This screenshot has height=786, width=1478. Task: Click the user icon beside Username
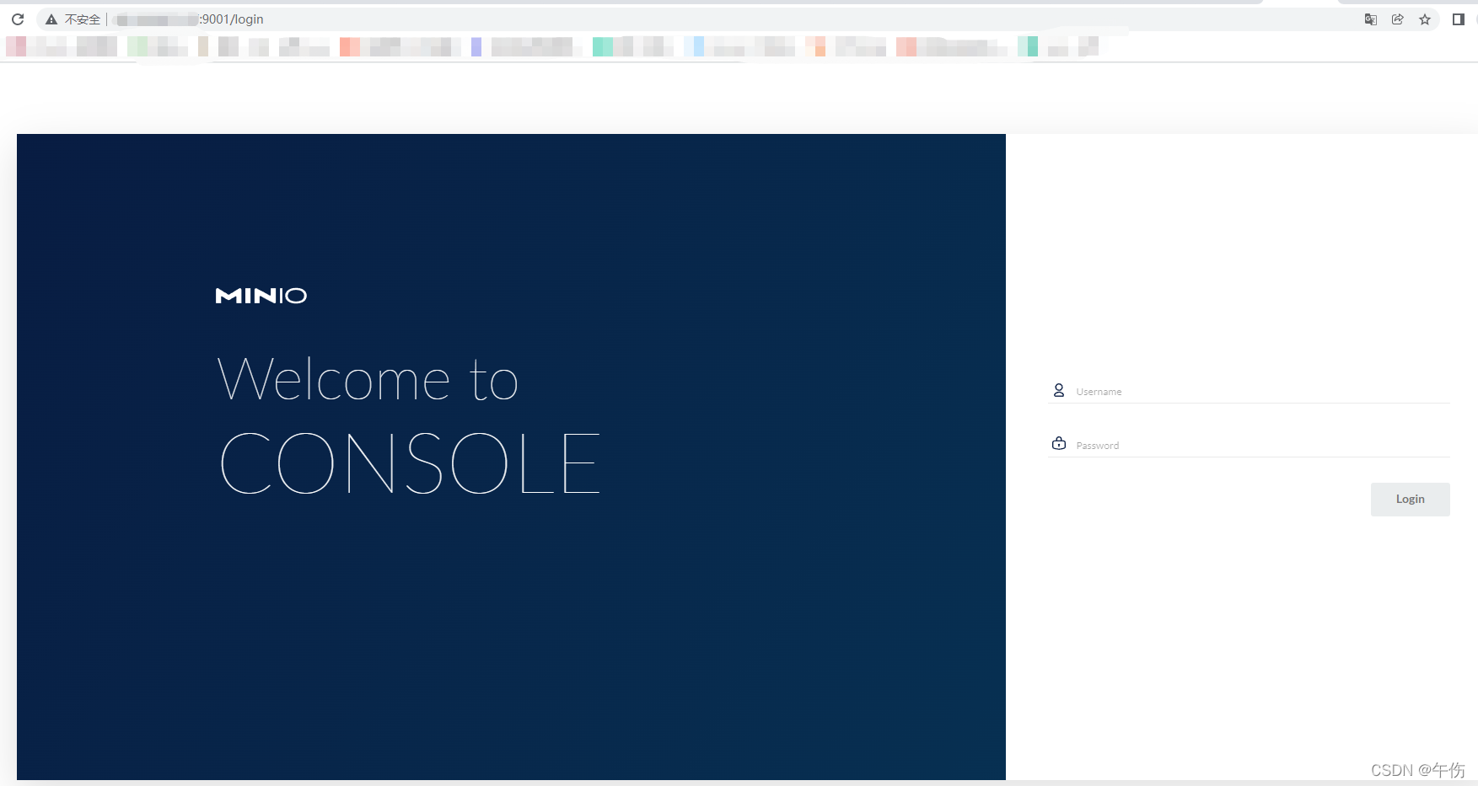point(1059,390)
